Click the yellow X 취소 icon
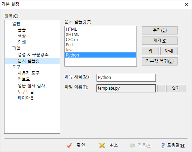192x152 pixels. coord(102,145)
